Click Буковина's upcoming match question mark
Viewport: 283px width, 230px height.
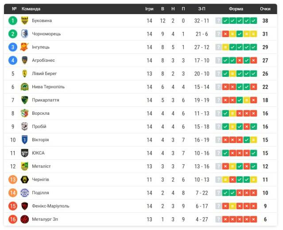tap(218, 20)
